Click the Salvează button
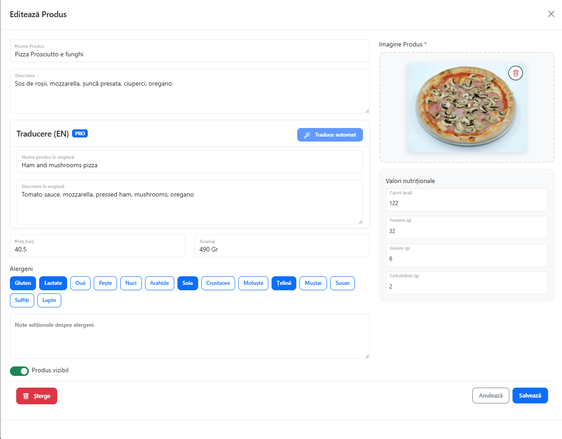Image resolution: width=562 pixels, height=439 pixels. 530,395
